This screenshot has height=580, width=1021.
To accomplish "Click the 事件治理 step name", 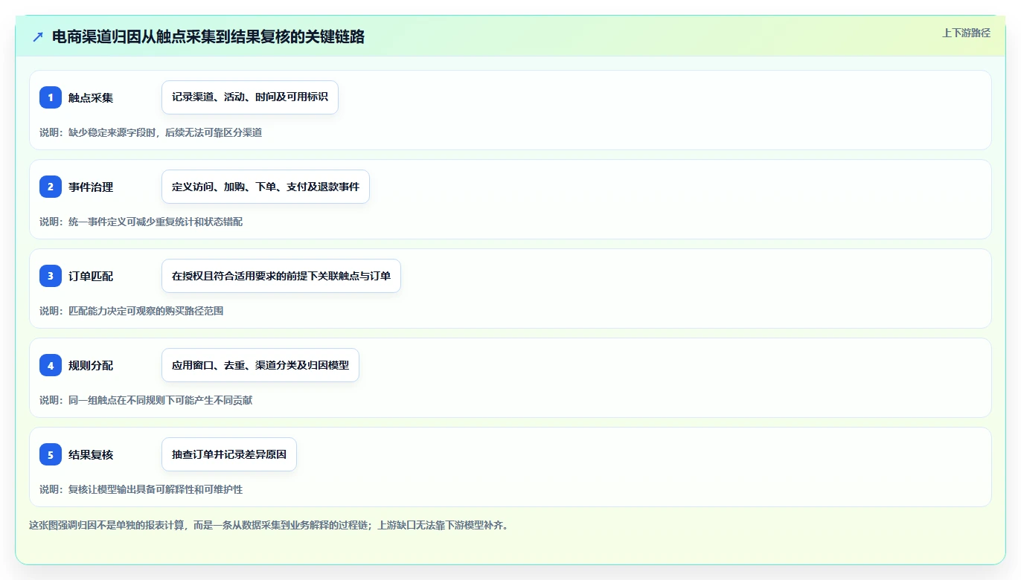I will 91,187.
